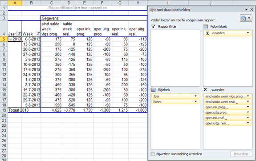The height and width of the screenshot is (161, 256).
Task: Open dropdown for oper.ink.real. field
Action: click(248, 118)
